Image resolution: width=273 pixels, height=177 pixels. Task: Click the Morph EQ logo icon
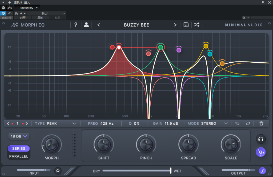click(14, 25)
